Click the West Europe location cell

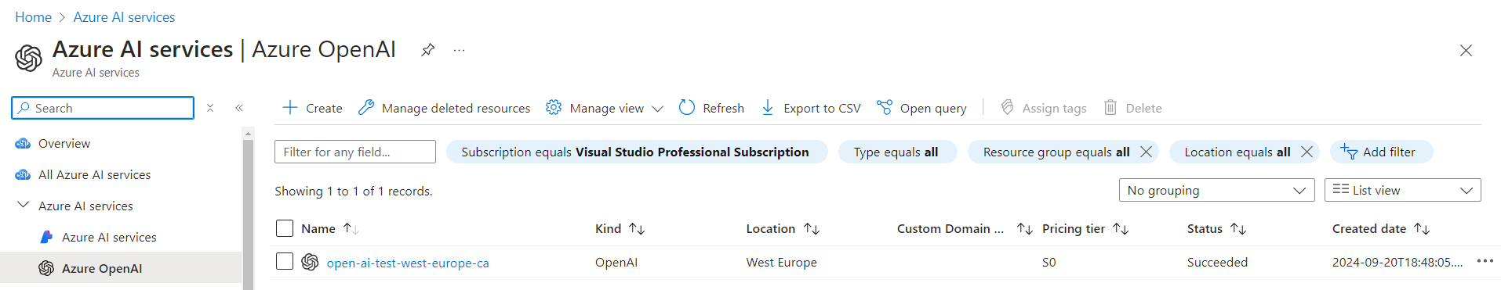[x=781, y=263]
